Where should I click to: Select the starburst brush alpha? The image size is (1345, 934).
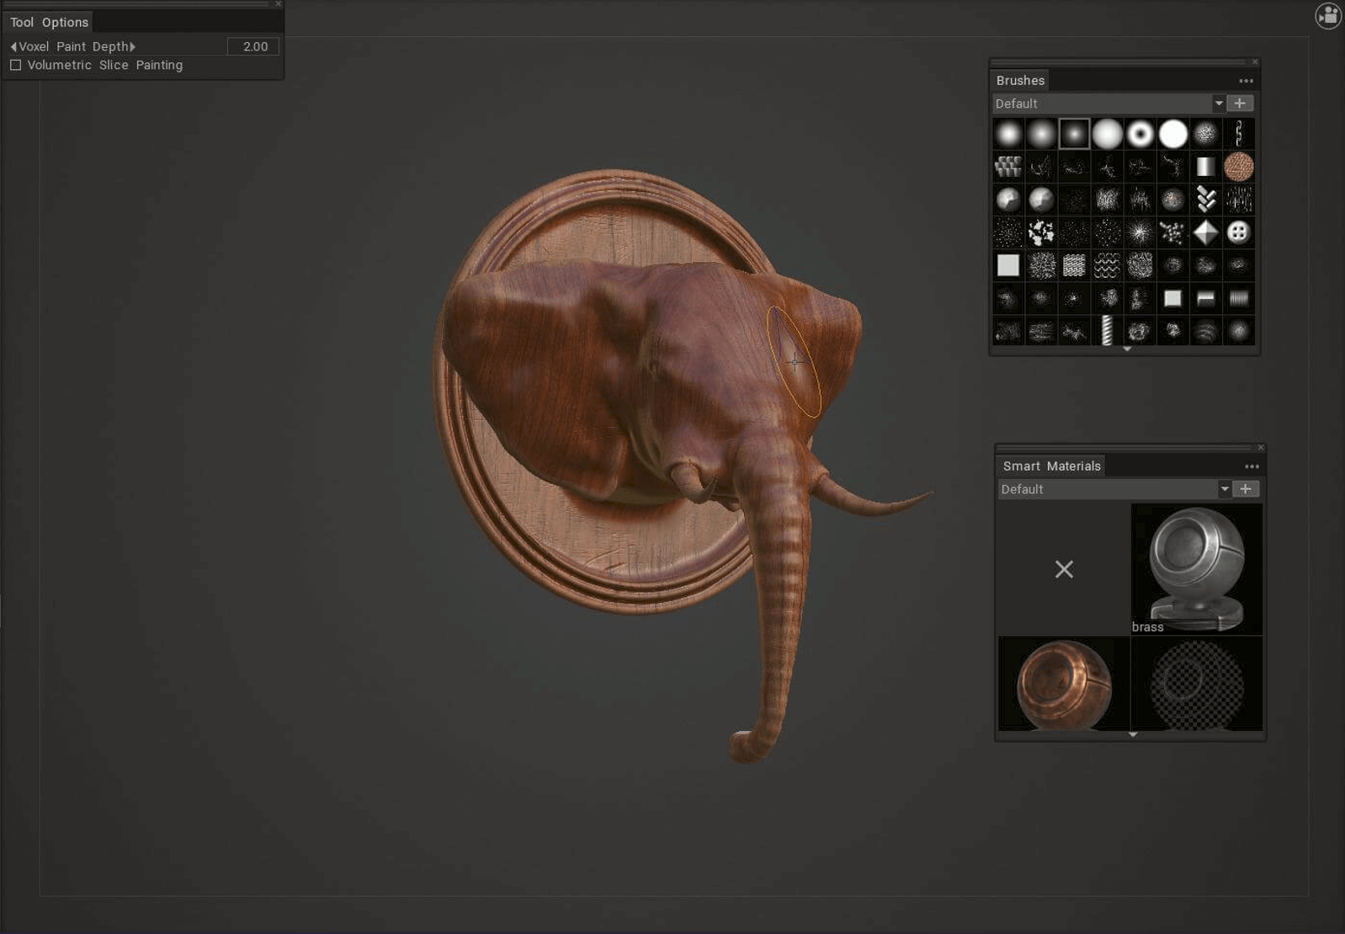1140,232
